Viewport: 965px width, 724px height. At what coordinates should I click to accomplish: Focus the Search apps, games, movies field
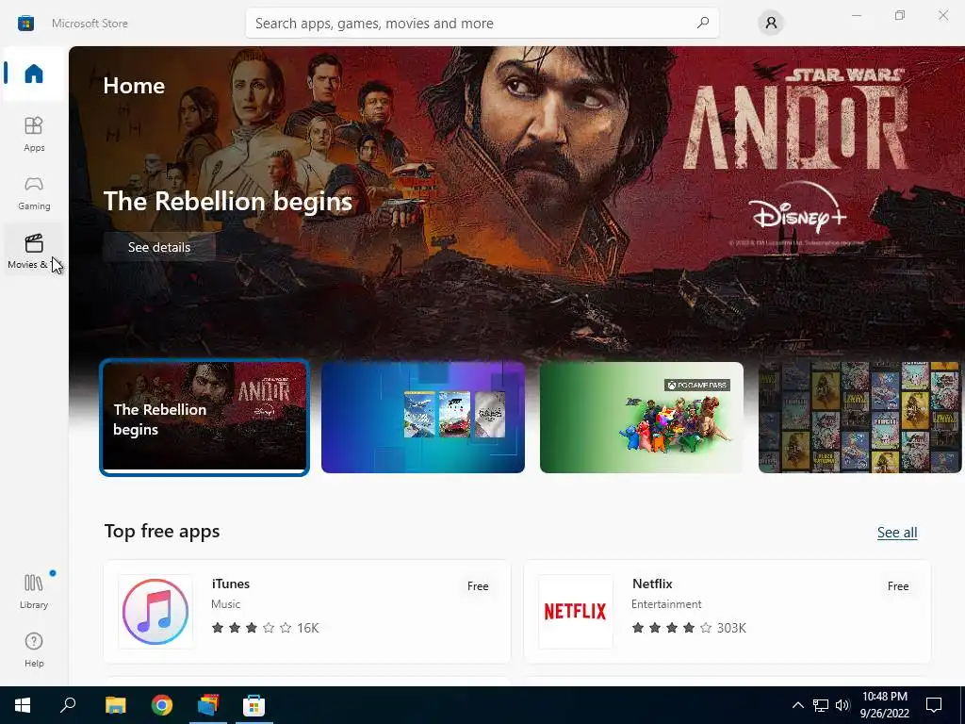pyautogui.click(x=482, y=23)
